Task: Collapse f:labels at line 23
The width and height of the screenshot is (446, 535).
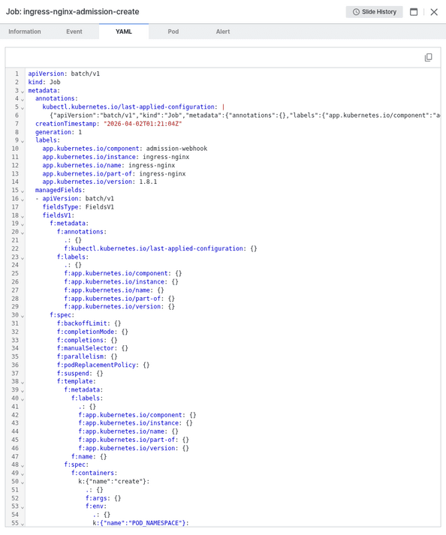Action: (23, 258)
